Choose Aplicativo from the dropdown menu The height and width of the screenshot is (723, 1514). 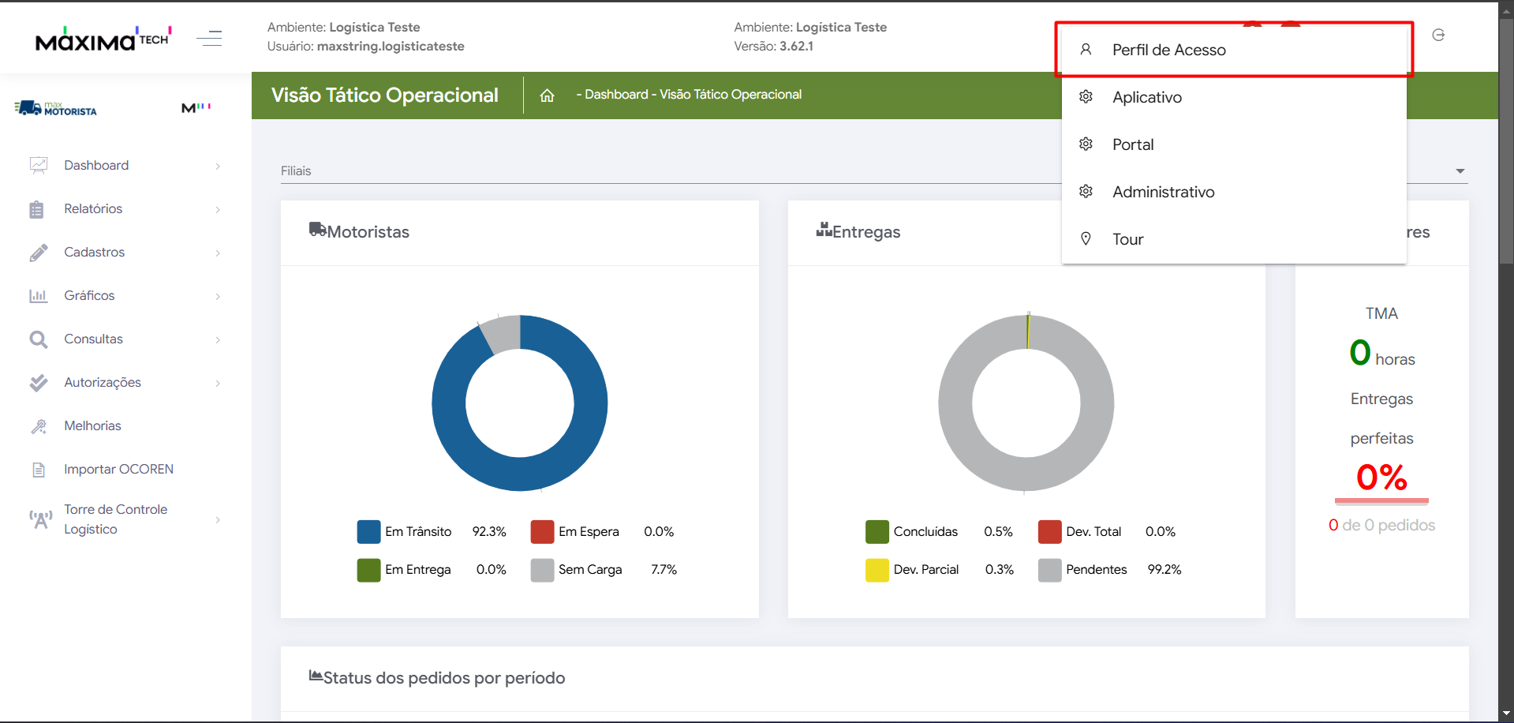click(x=1146, y=97)
